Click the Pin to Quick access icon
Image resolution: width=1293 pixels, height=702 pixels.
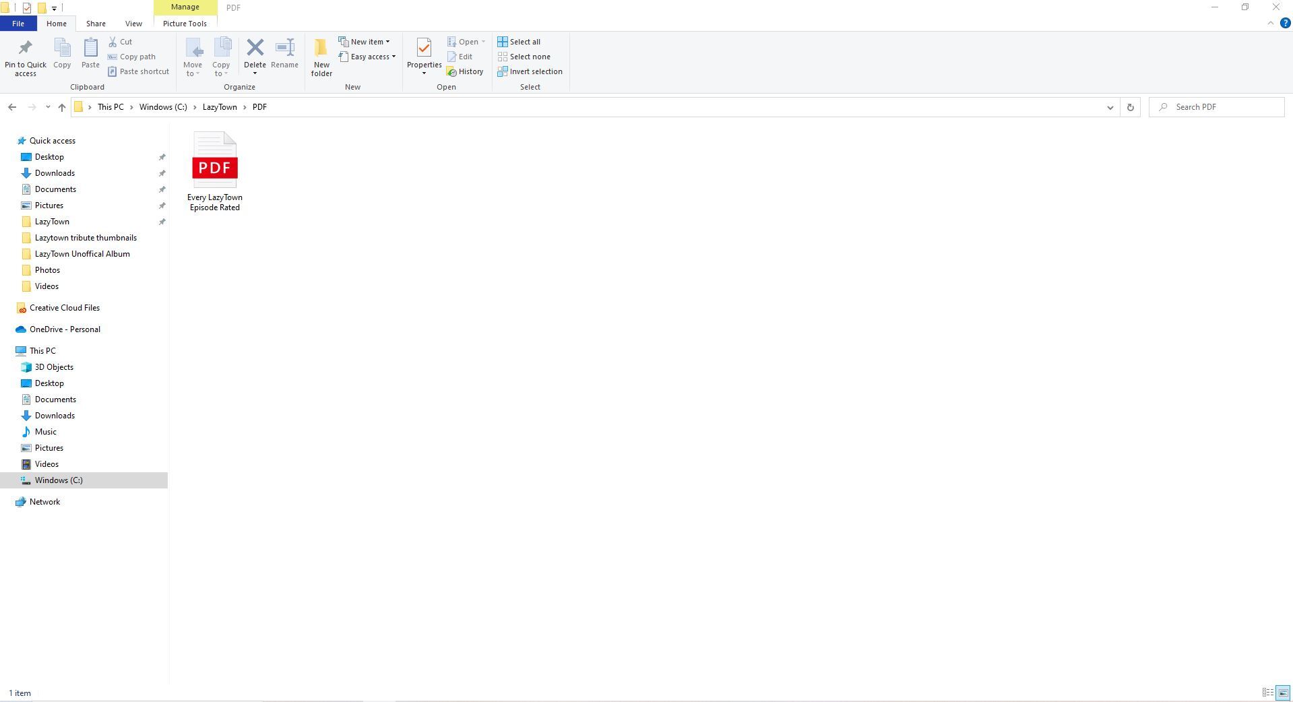(26, 49)
